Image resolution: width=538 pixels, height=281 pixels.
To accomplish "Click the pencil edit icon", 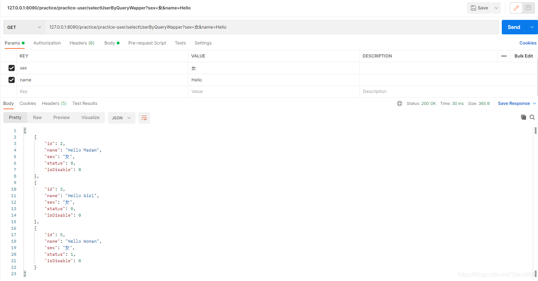I will (x=516, y=8).
